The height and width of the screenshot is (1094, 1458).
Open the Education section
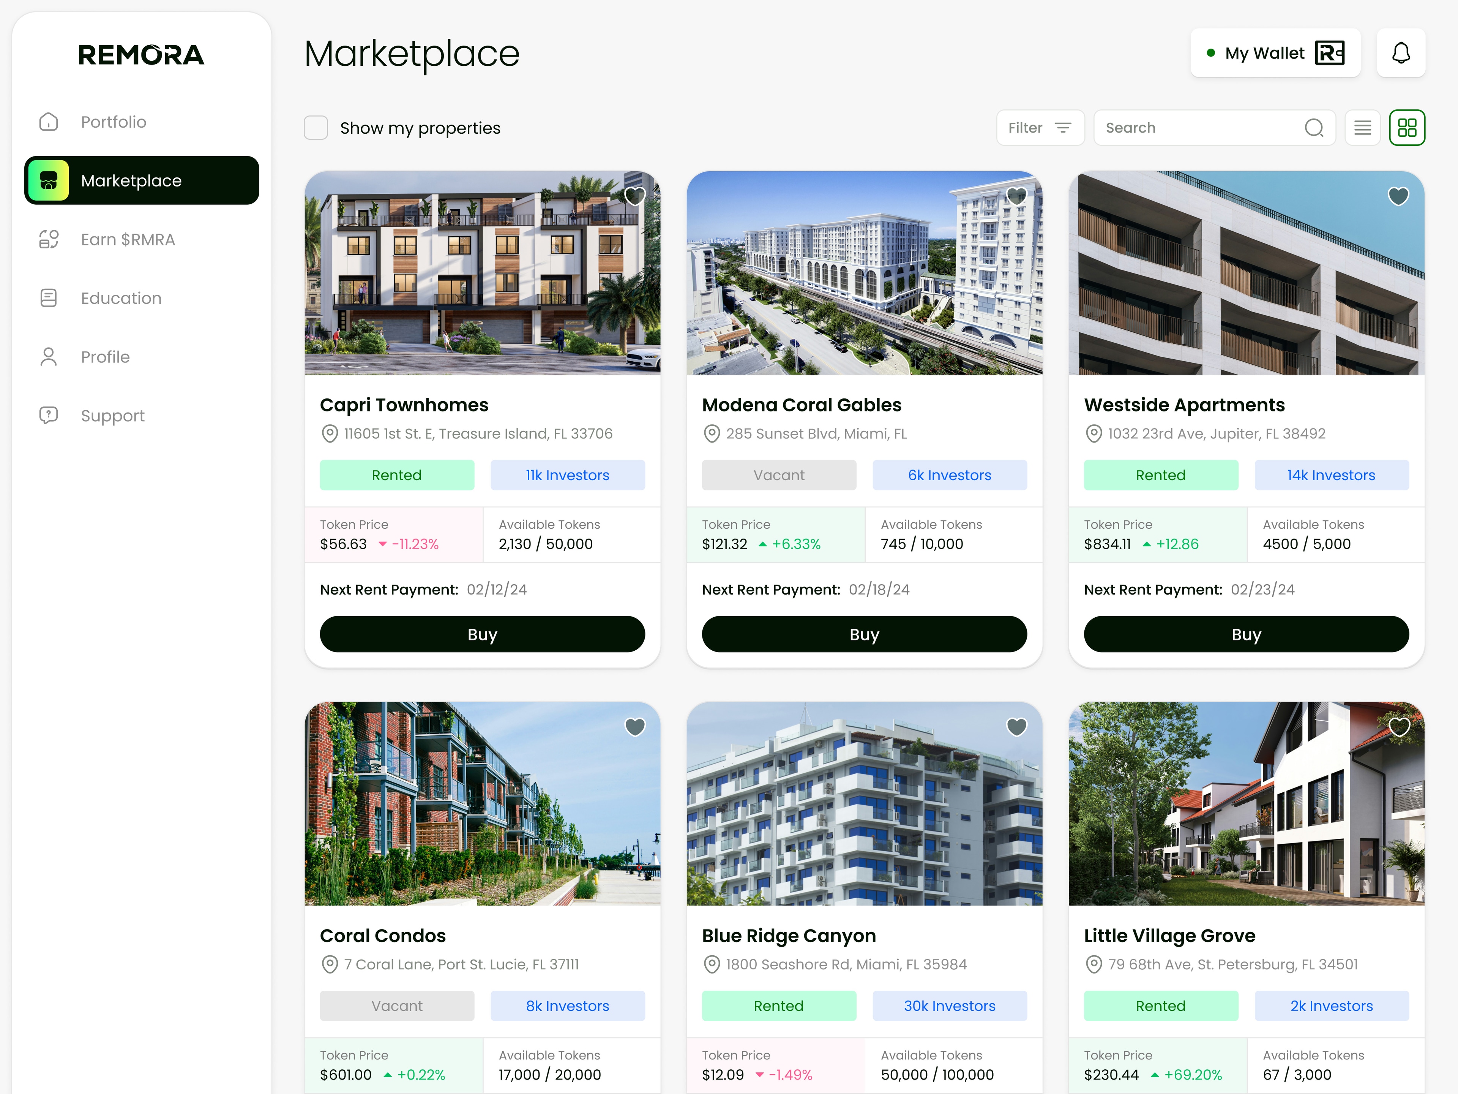(x=142, y=298)
